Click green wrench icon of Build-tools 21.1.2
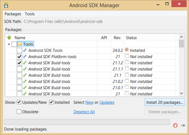The width and height of the screenshot is (189, 135). point(25,63)
